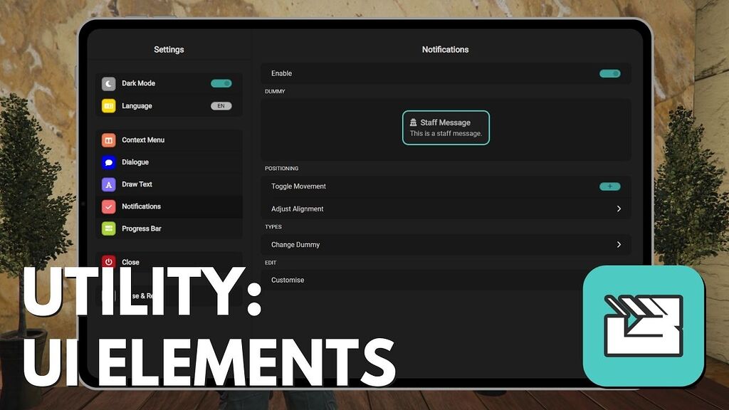Viewport: 729px width, 410px height.
Task: Toggle the Dark Mode switch
Action: pyautogui.click(x=221, y=83)
